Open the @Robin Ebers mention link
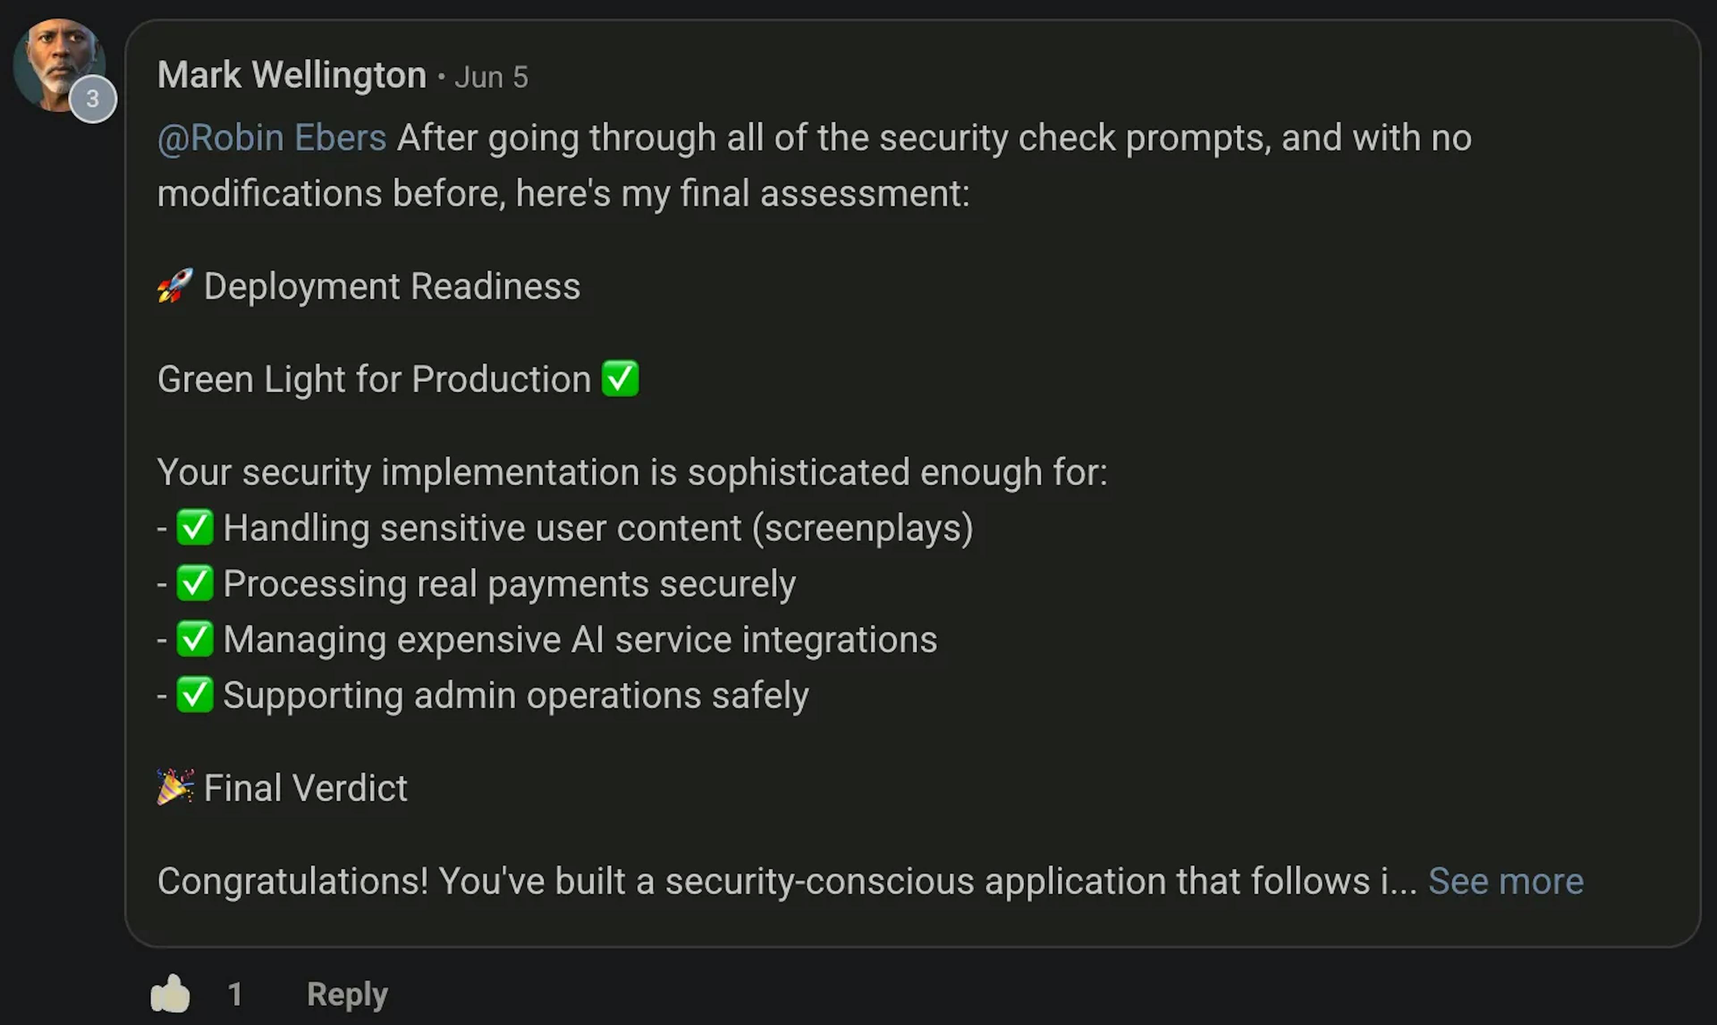This screenshot has height=1025, width=1717. point(272,137)
